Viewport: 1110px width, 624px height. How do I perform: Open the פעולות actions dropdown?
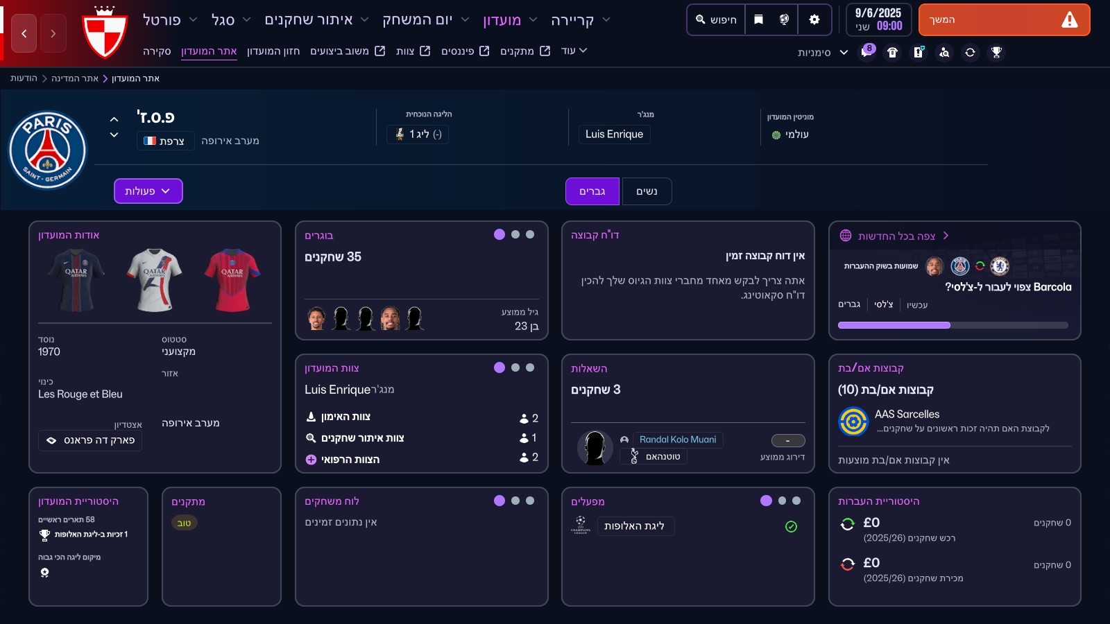pos(148,191)
